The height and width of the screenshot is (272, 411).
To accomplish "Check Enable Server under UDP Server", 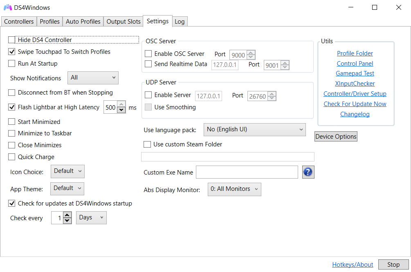I will tap(148, 95).
